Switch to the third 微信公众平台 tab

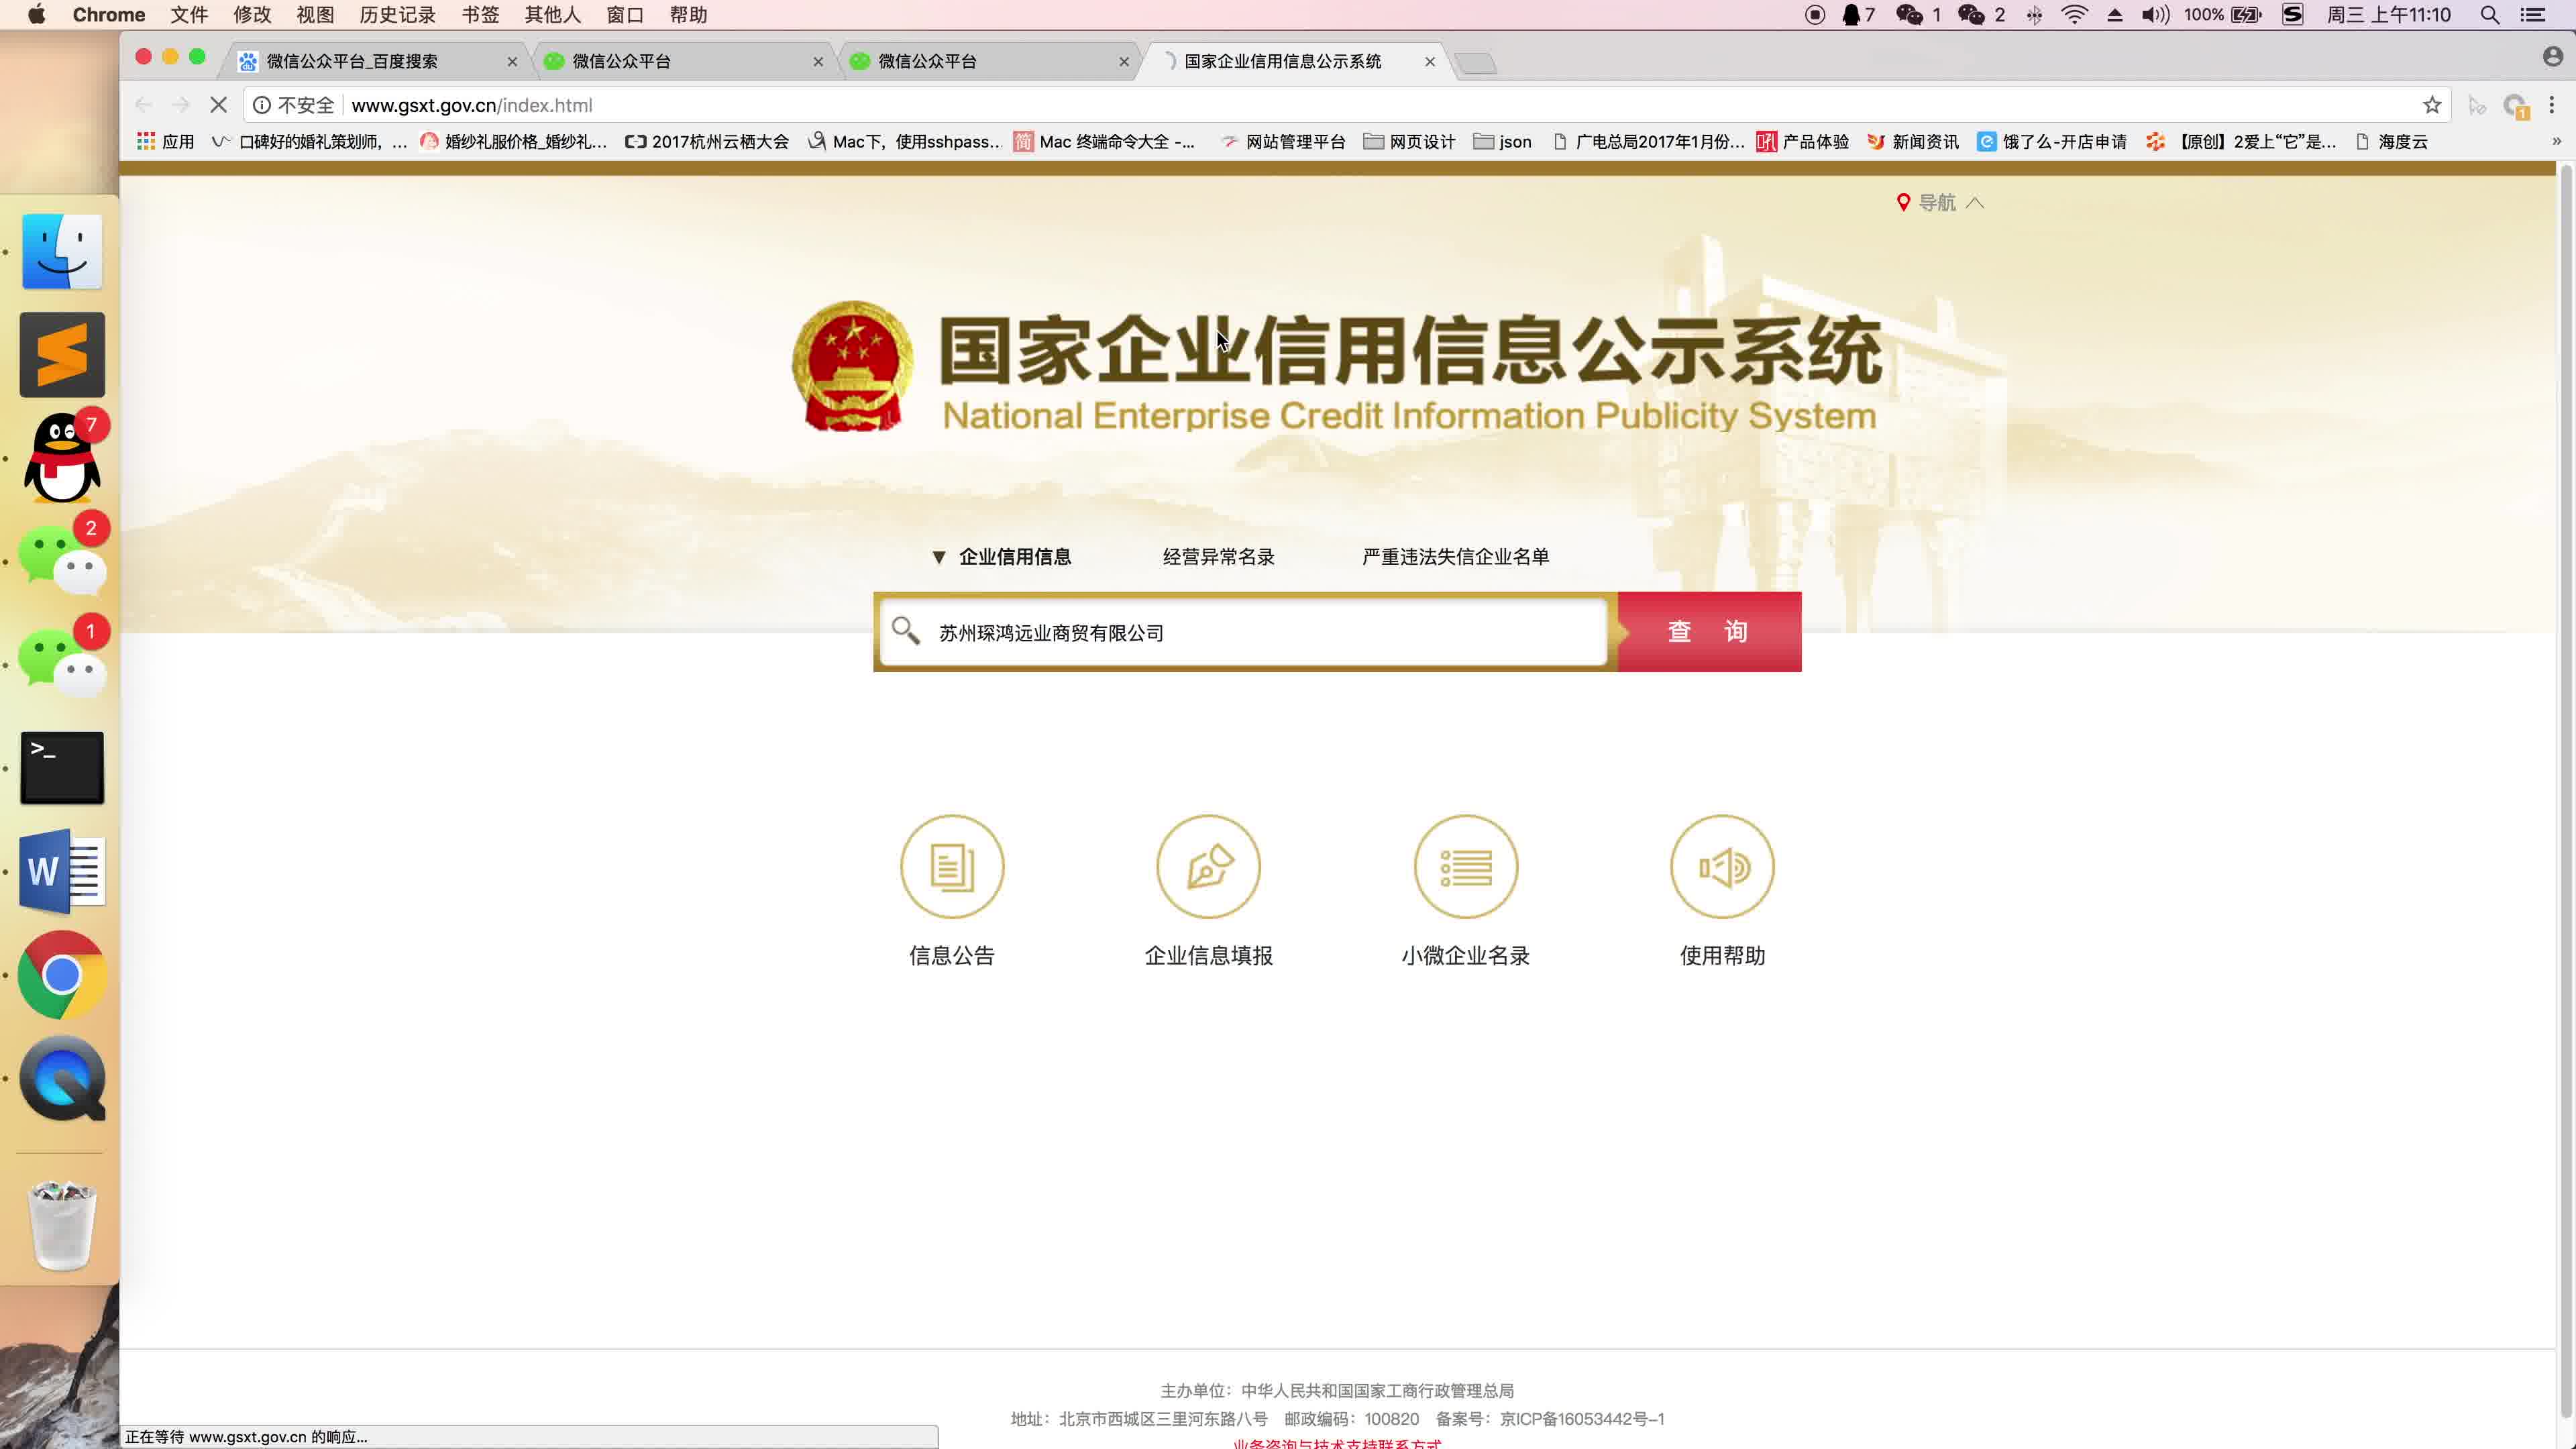989,61
